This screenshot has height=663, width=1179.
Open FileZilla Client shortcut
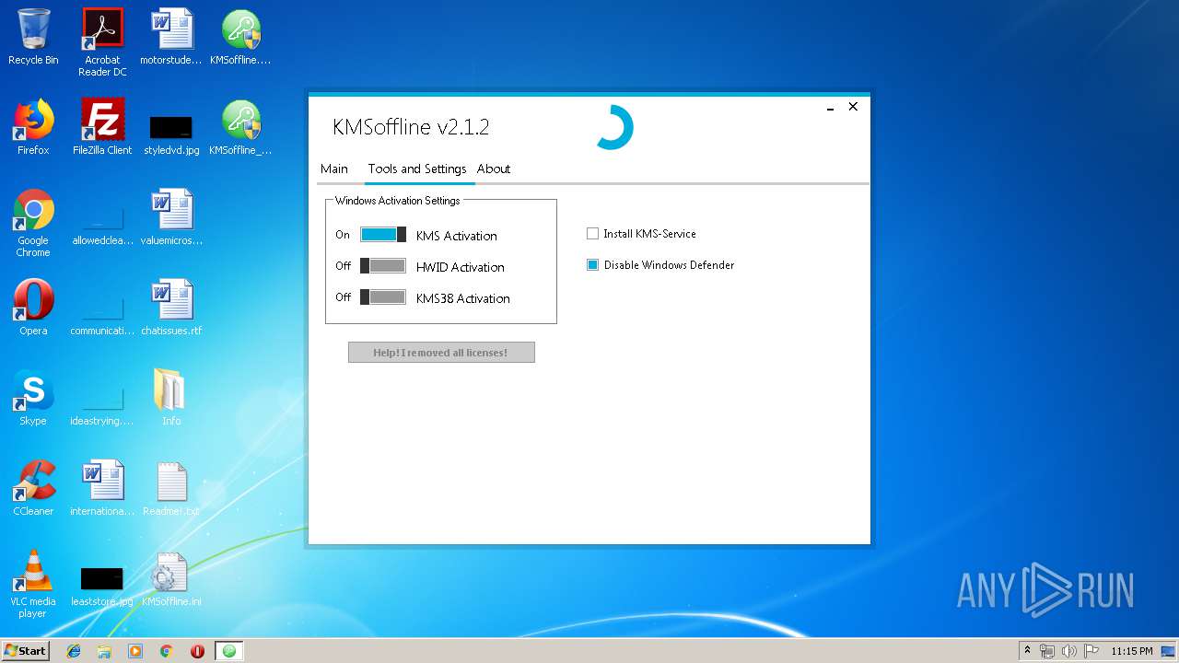point(102,127)
